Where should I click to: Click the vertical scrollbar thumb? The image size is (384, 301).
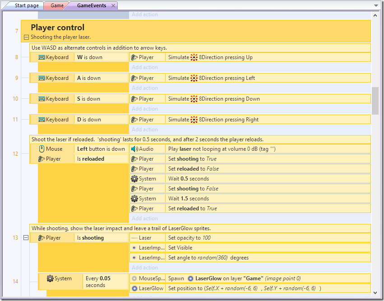point(375,101)
